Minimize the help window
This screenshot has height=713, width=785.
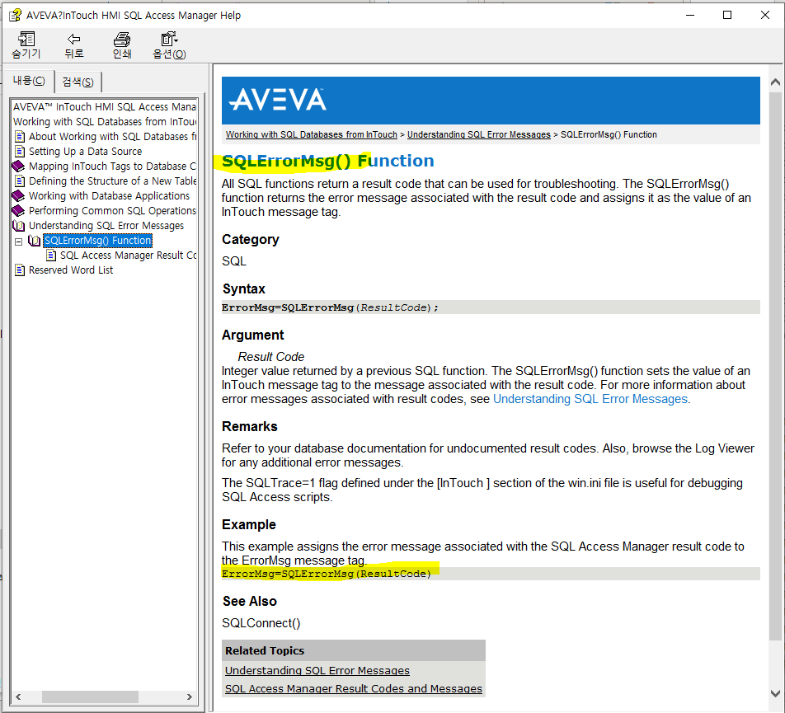[x=690, y=15]
